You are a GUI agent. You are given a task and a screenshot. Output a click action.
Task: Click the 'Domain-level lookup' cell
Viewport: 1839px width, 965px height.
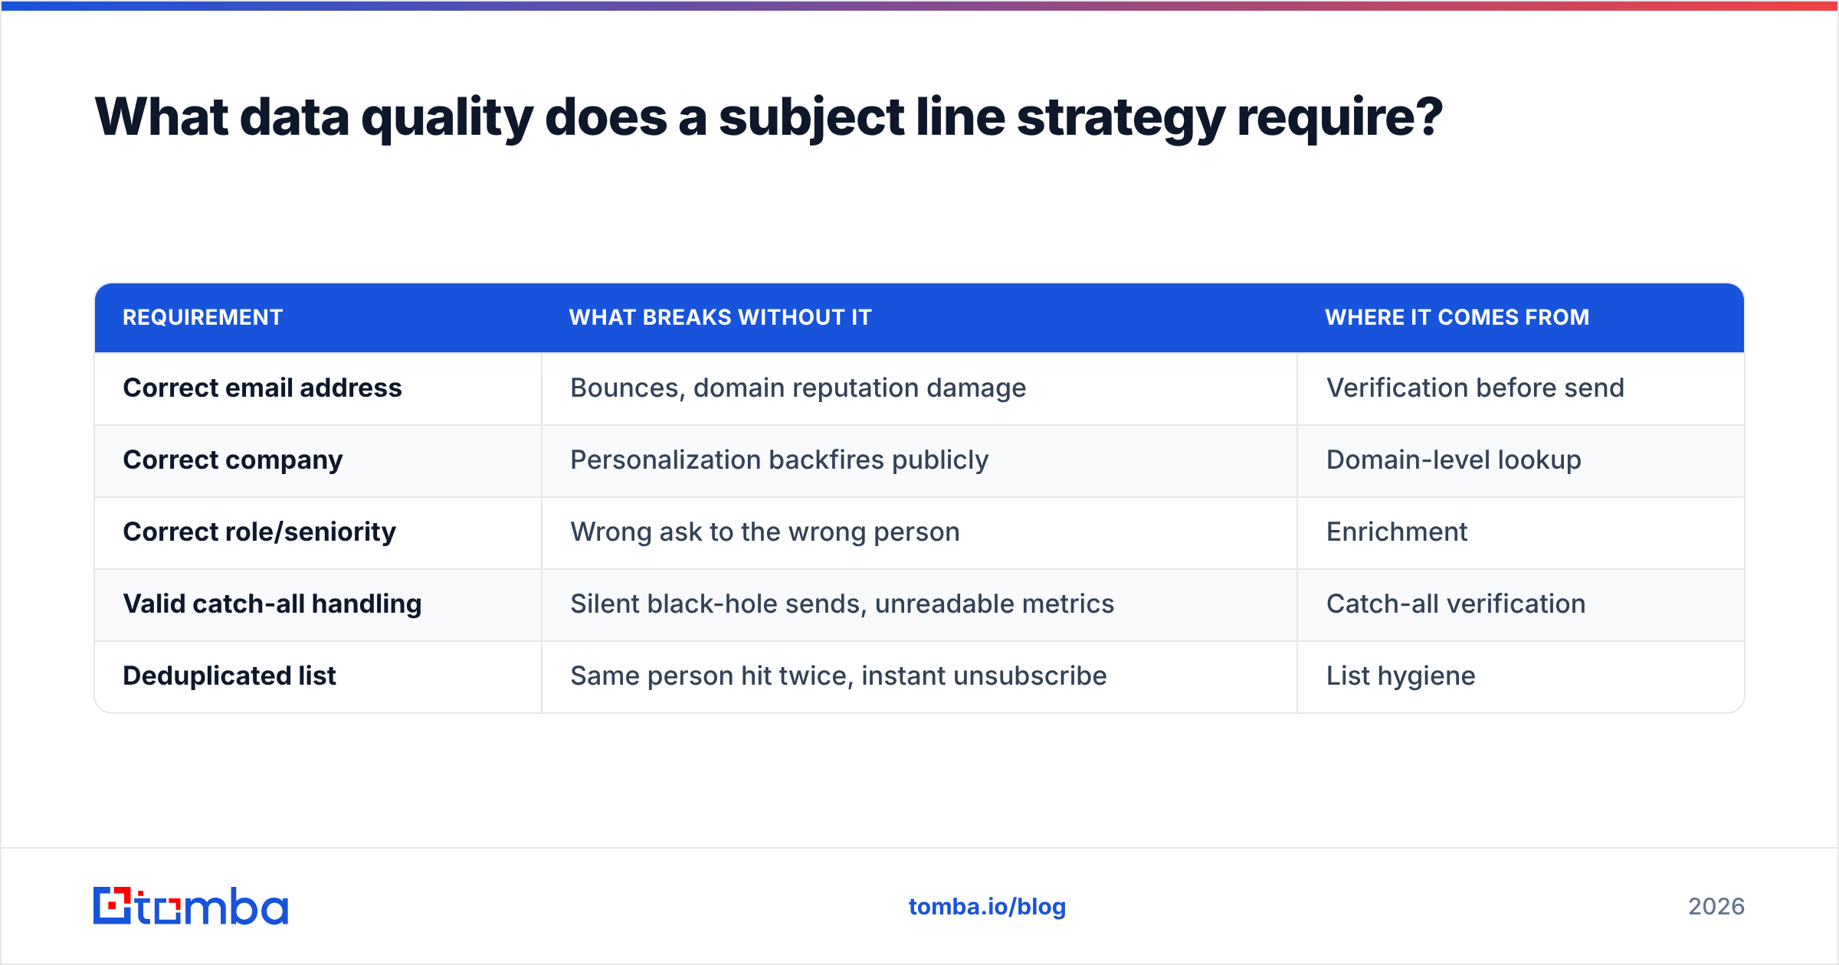click(x=1521, y=460)
